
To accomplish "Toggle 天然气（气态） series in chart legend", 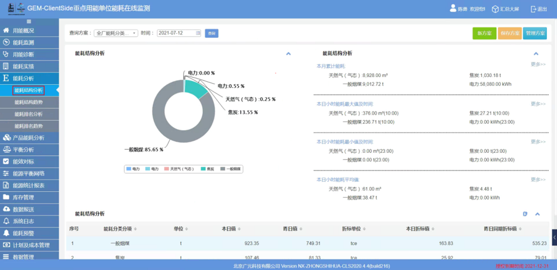I will click(x=179, y=169).
